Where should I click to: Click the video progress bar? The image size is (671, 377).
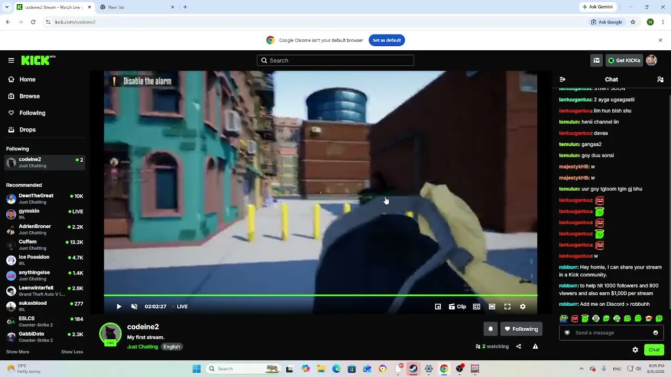(320, 296)
